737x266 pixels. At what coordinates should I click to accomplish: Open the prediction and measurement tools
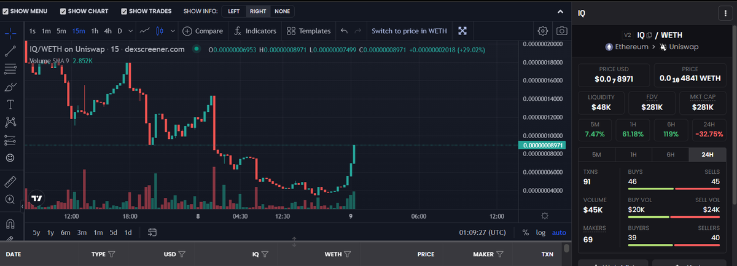(10, 139)
